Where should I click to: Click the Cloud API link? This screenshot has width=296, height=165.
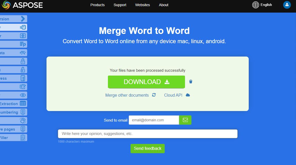click(x=173, y=95)
